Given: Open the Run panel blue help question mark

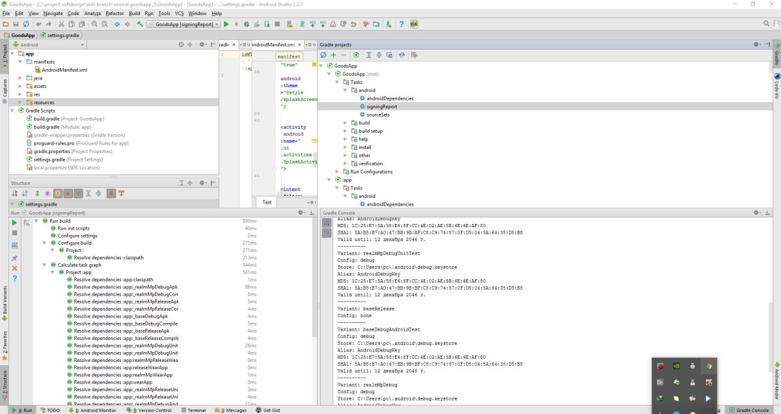Looking at the screenshot, I should (14, 279).
